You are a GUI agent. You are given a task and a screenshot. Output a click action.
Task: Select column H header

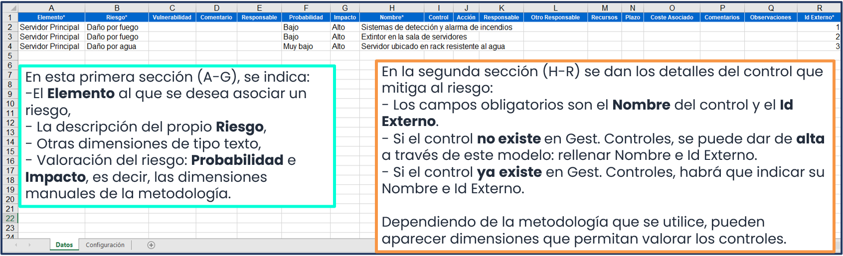pos(392,8)
